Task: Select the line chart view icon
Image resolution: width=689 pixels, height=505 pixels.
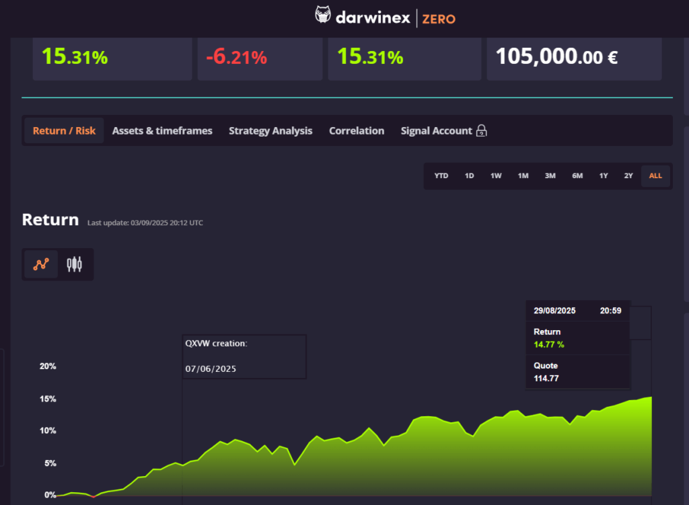Action: pos(41,264)
